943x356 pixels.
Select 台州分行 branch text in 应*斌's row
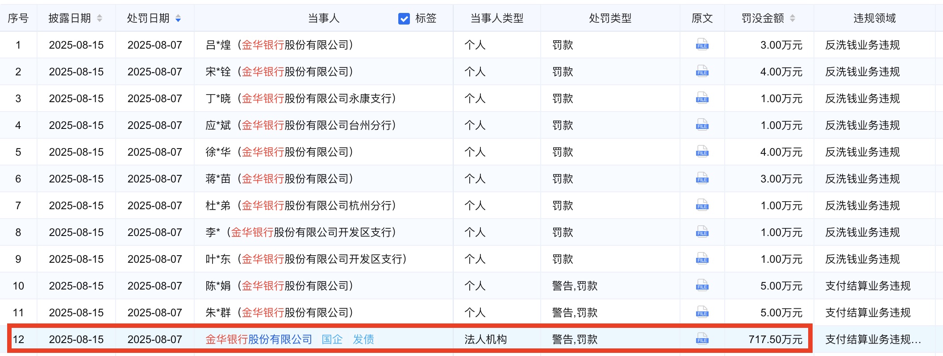point(370,125)
